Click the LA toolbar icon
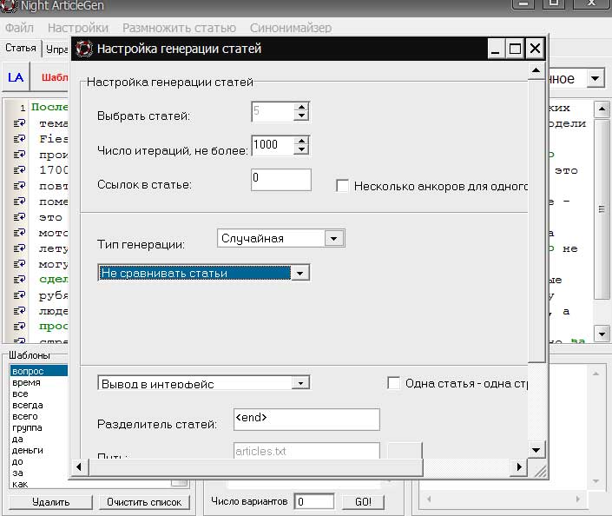This screenshot has width=612, height=516. point(16,77)
